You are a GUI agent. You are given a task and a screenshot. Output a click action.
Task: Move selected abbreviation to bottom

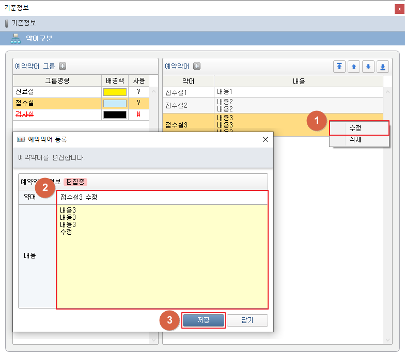383,67
